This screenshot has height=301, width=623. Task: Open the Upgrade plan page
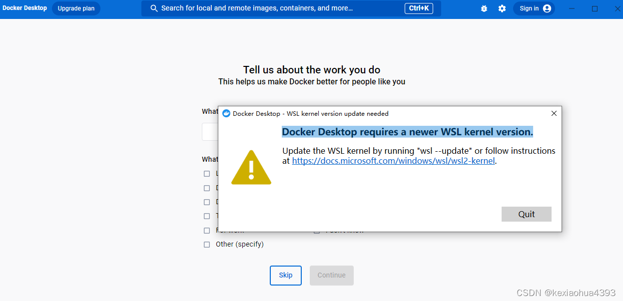pos(76,8)
